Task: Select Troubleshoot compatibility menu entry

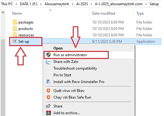Action: tap(75, 68)
